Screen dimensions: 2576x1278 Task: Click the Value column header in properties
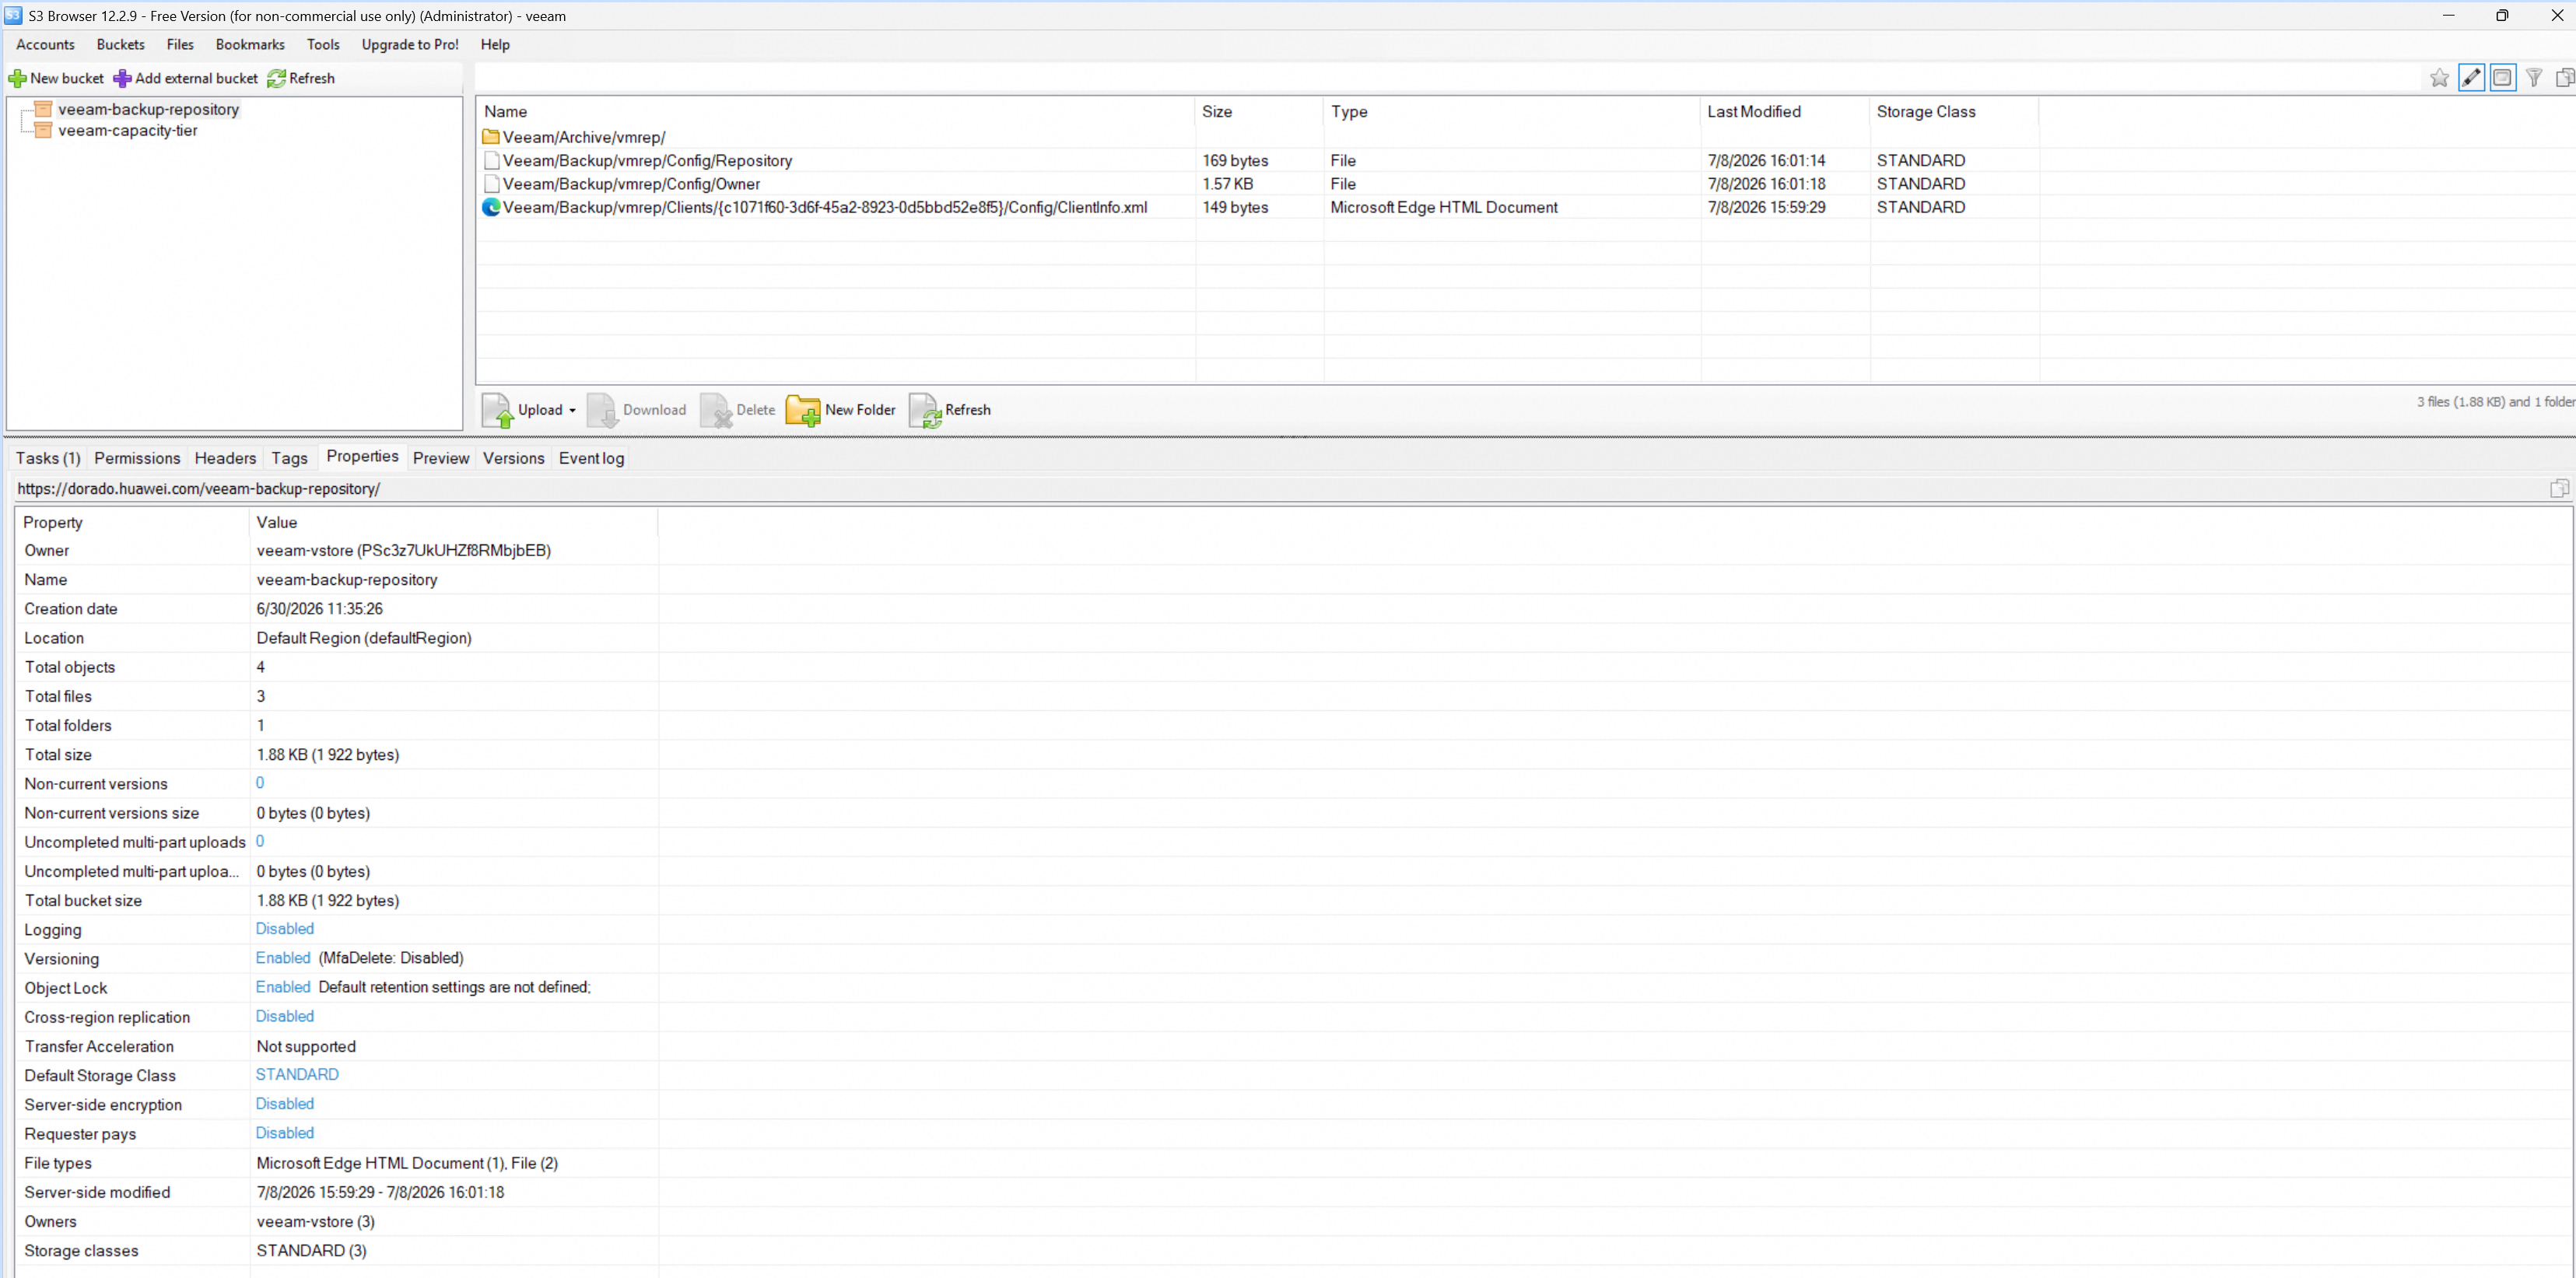[x=453, y=522]
